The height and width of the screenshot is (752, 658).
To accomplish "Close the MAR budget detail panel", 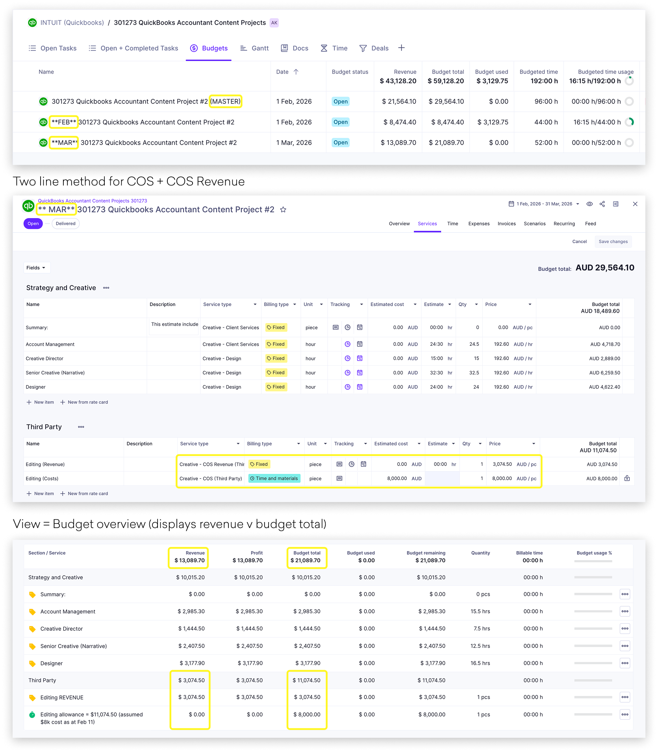I will [635, 204].
